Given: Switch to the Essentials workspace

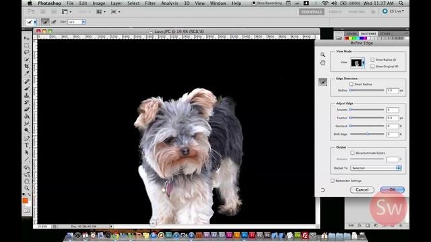Looking at the screenshot, I should pos(311,12).
